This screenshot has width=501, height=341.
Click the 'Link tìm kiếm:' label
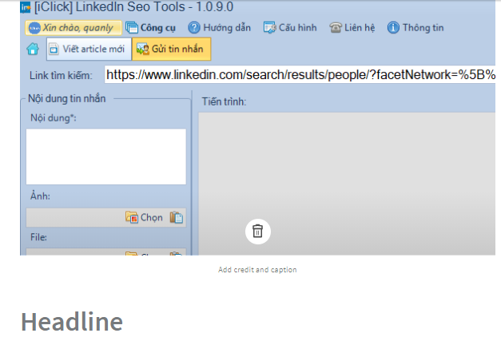click(x=61, y=76)
